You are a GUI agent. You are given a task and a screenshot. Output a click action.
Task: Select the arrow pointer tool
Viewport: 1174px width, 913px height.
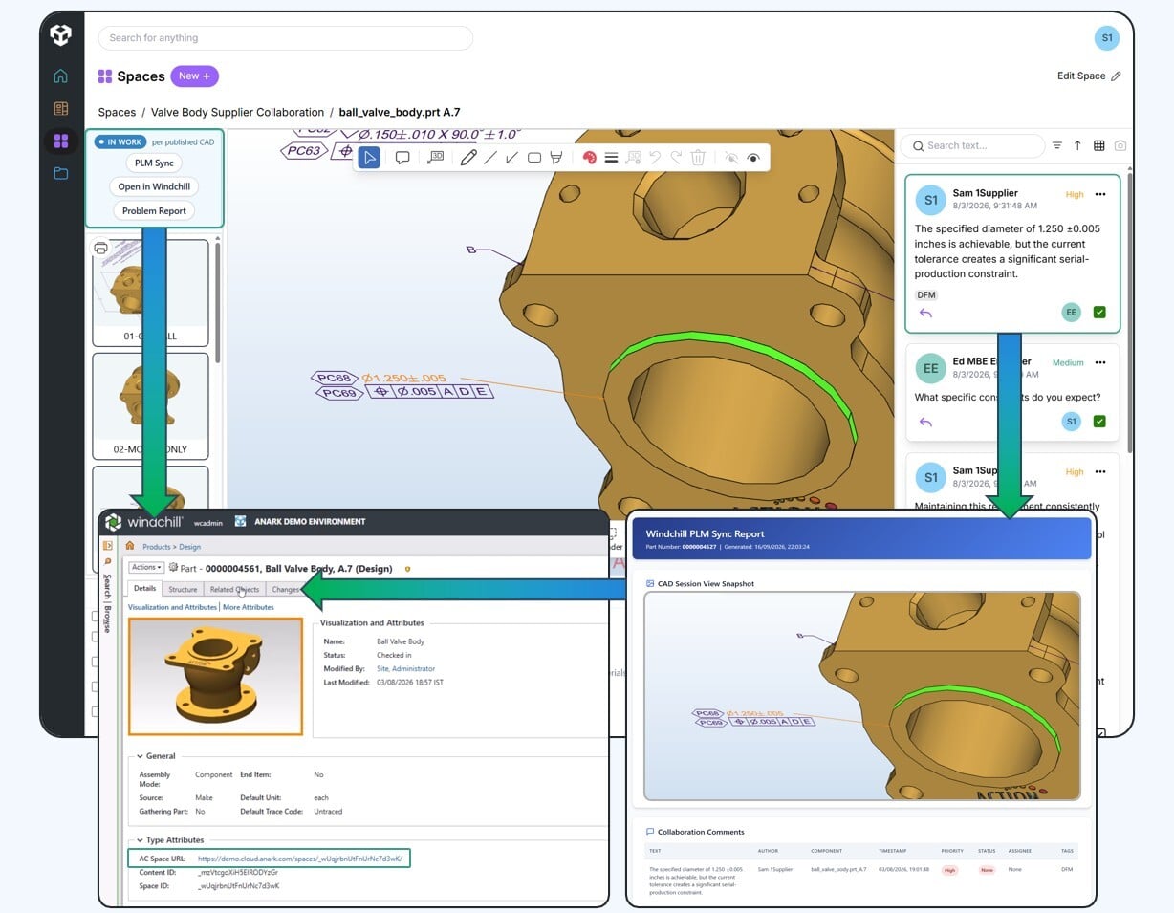click(x=369, y=158)
